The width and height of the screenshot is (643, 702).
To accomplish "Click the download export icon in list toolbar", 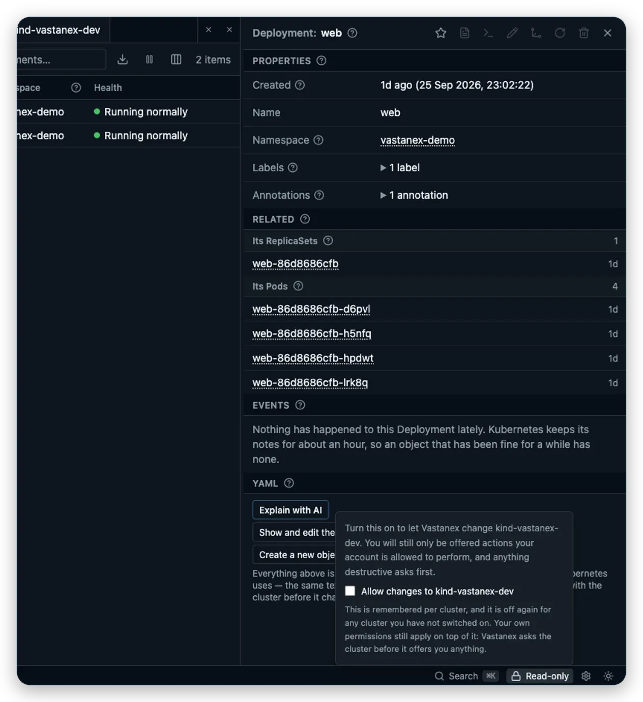I will (x=123, y=59).
